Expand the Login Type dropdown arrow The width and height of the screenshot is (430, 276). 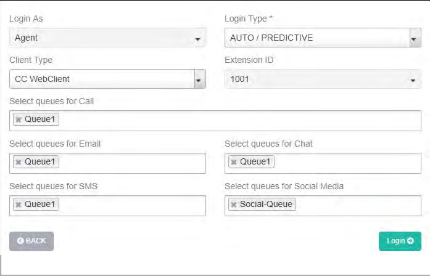pos(415,38)
